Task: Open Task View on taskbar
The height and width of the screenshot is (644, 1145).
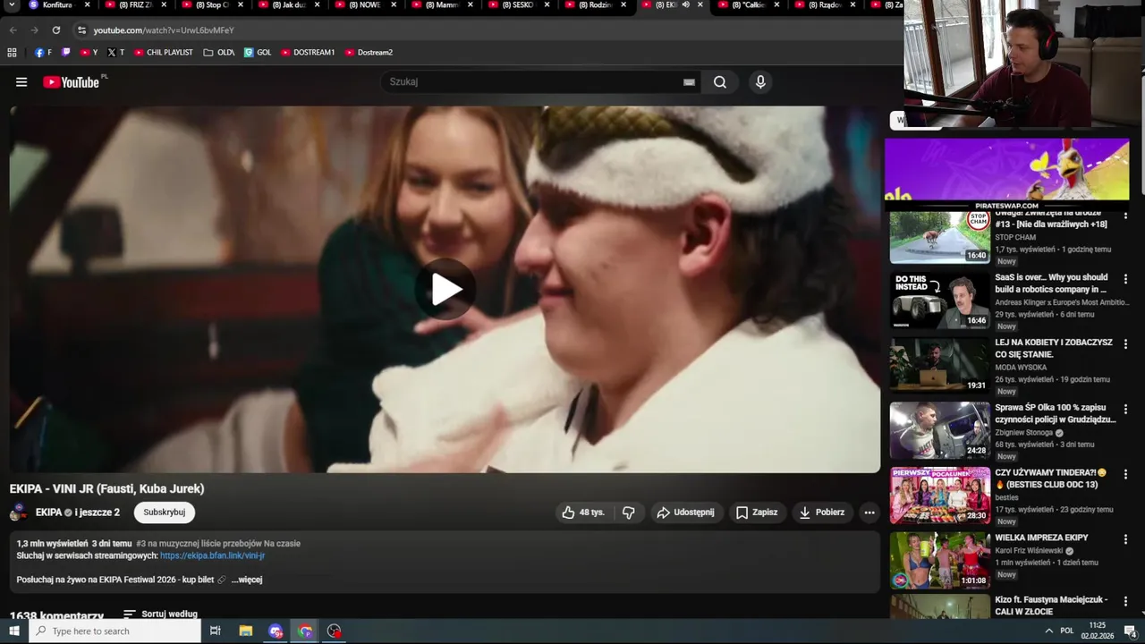Action: (216, 631)
